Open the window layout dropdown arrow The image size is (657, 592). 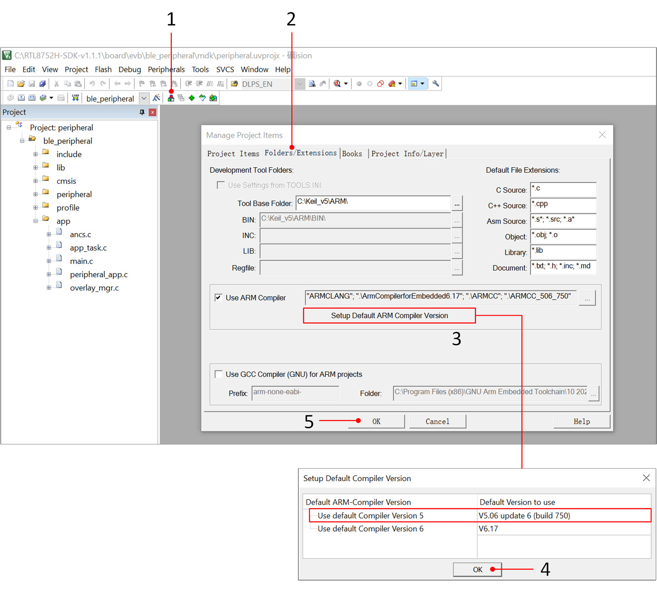click(422, 84)
